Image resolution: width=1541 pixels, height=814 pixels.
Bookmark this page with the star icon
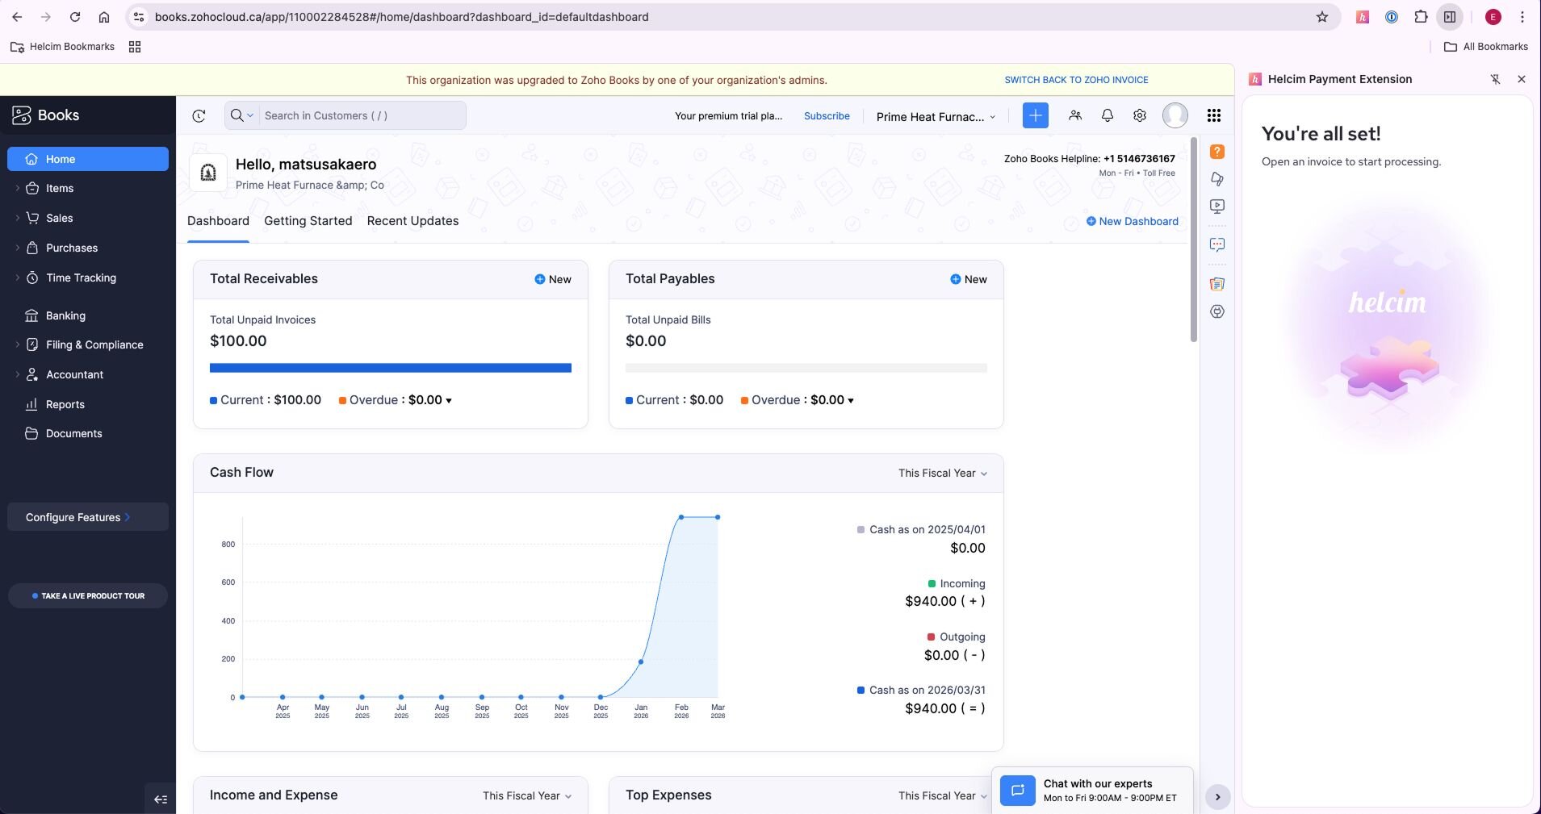pyautogui.click(x=1322, y=17)
